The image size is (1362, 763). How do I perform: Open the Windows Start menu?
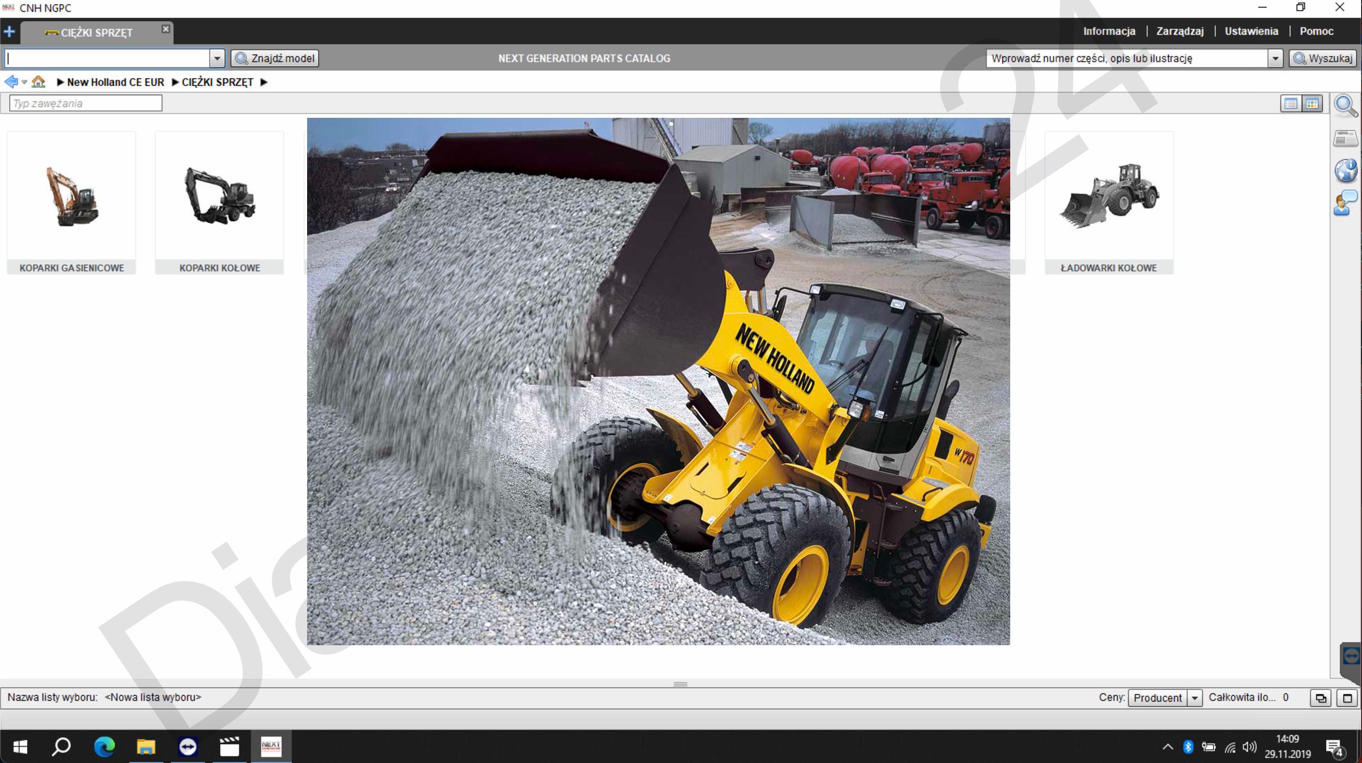[x=20, y=746]
